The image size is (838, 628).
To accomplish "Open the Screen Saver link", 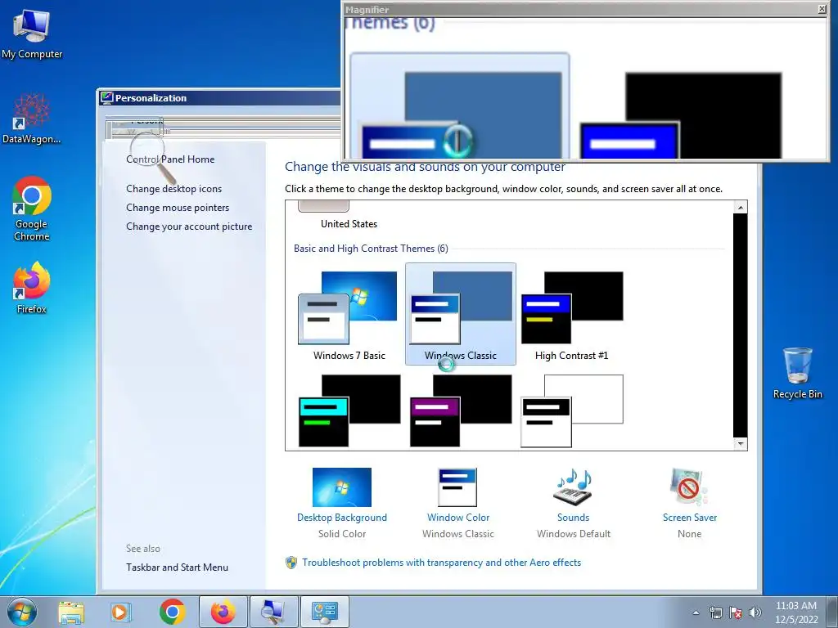I will pyautogui.click(x=689, y=518).
